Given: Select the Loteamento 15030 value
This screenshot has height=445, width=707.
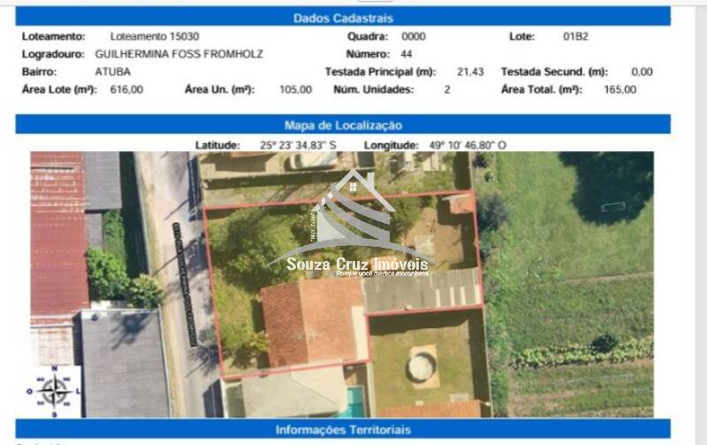Looking at the screenshot, I should pyautogui.click(x=155, y=36).
